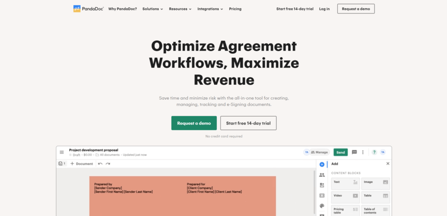Open the recipients people icon in sidebar
Image resolution: width=447 pixels, height=216 pixels.
pyautogui.click(x=322, y=175)
